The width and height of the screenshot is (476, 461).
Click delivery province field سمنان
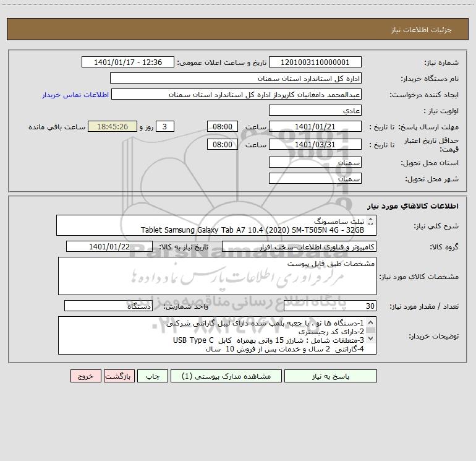click(x=315, y=162)
